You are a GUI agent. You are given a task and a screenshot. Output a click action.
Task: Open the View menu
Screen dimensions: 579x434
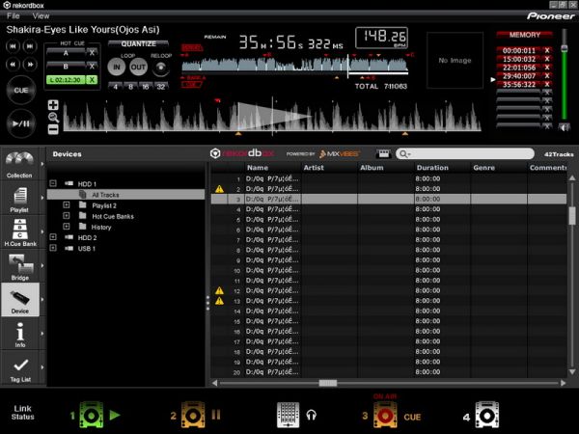(x=41, y=15)
